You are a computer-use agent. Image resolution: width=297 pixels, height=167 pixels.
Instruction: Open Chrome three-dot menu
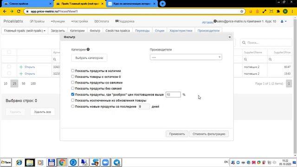point(292,11)
